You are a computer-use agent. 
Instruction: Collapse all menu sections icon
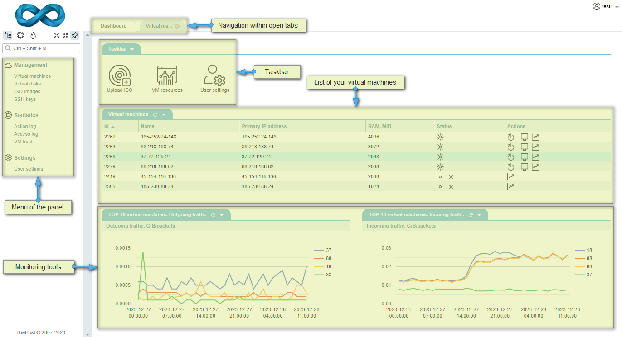click(66, 35)
